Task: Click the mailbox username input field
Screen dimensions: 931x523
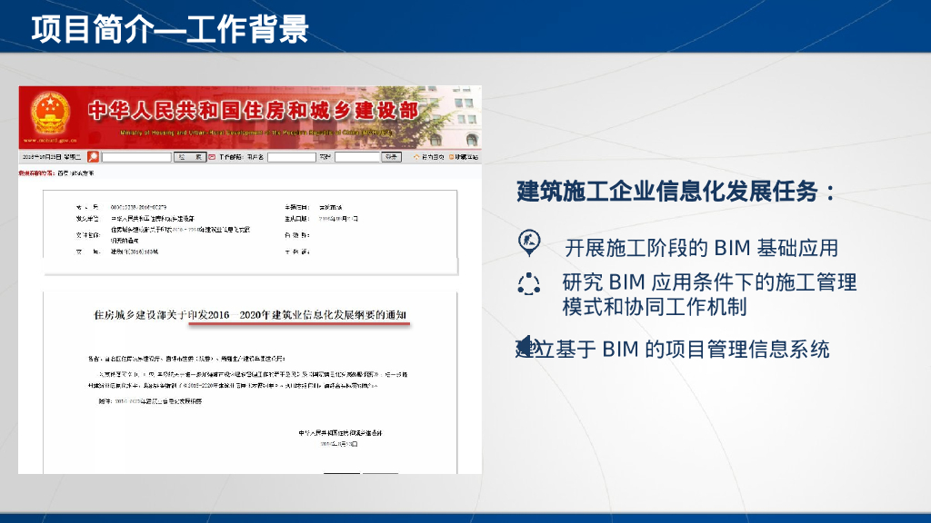Action: tap(291, 157)
